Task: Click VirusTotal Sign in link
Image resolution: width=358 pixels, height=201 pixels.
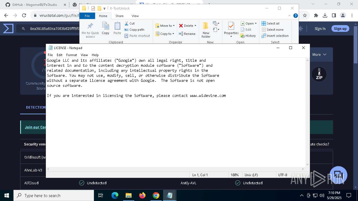Action: [x=320, y=28]
